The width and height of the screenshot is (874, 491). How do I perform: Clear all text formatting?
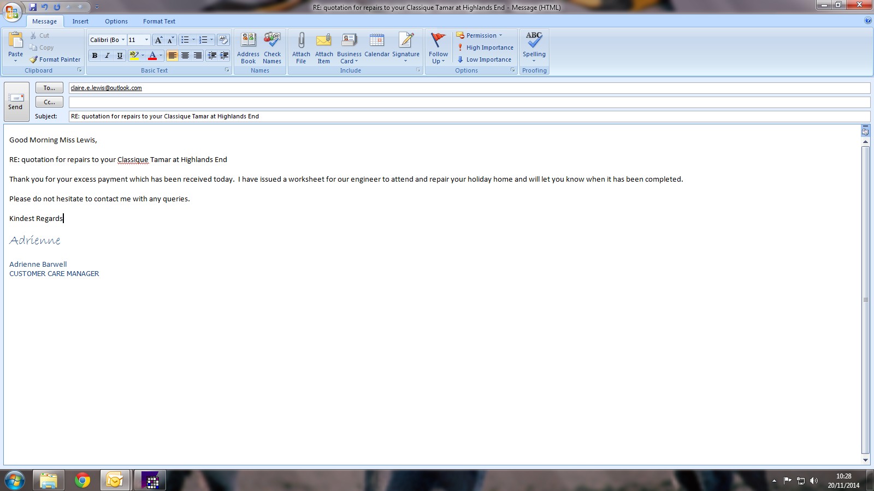point(223,40)
